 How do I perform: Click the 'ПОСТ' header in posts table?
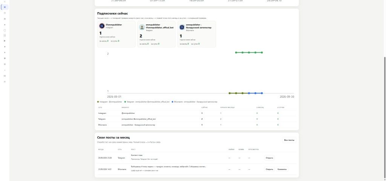(x=133, y=149)
